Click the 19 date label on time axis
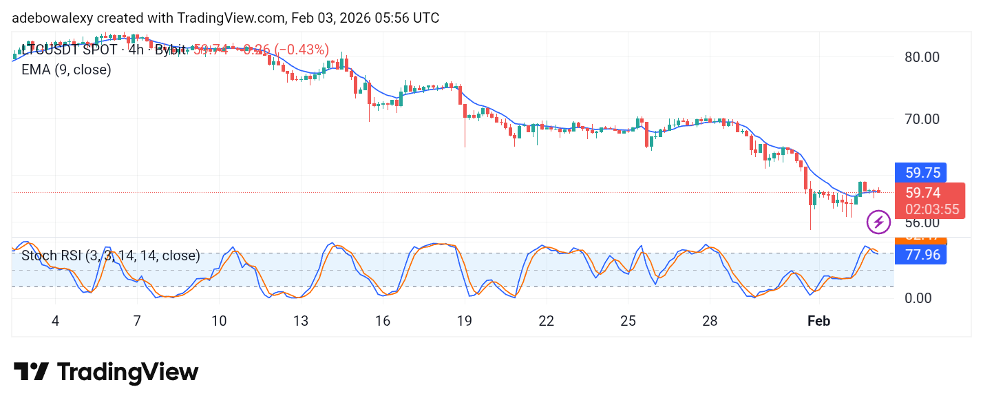 464,321
